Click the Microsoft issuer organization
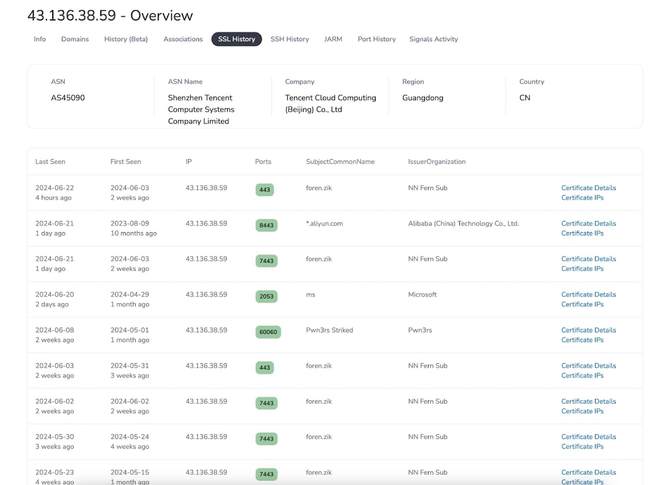This screenshot has width=668, height=485. coord(423,294)
